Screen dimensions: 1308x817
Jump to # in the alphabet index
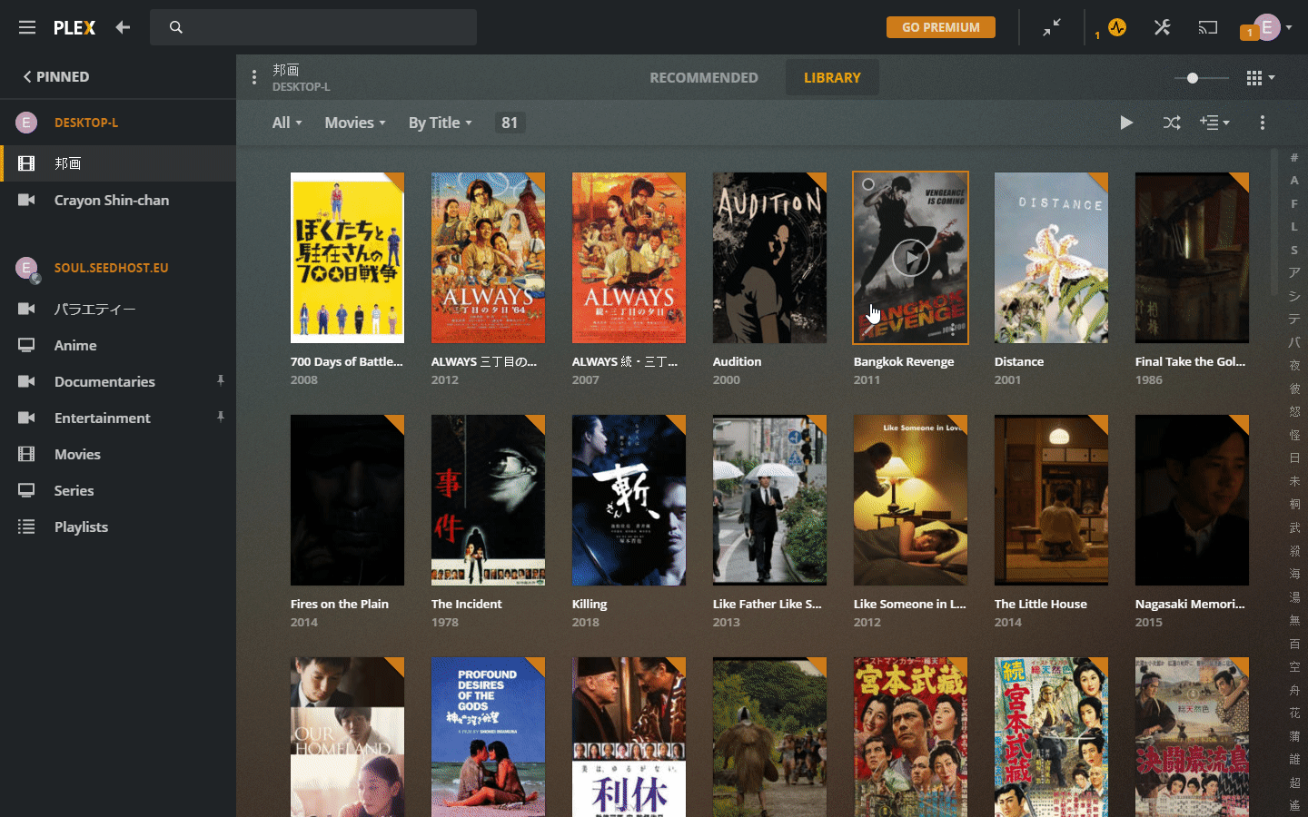[x=1294, y=157]
